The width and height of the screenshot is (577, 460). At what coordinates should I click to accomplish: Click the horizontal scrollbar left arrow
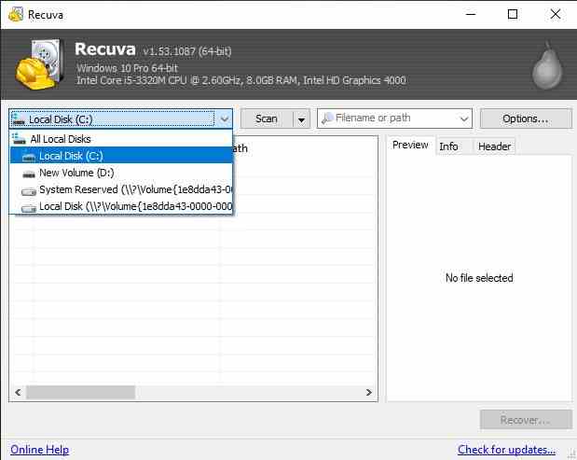18,392
